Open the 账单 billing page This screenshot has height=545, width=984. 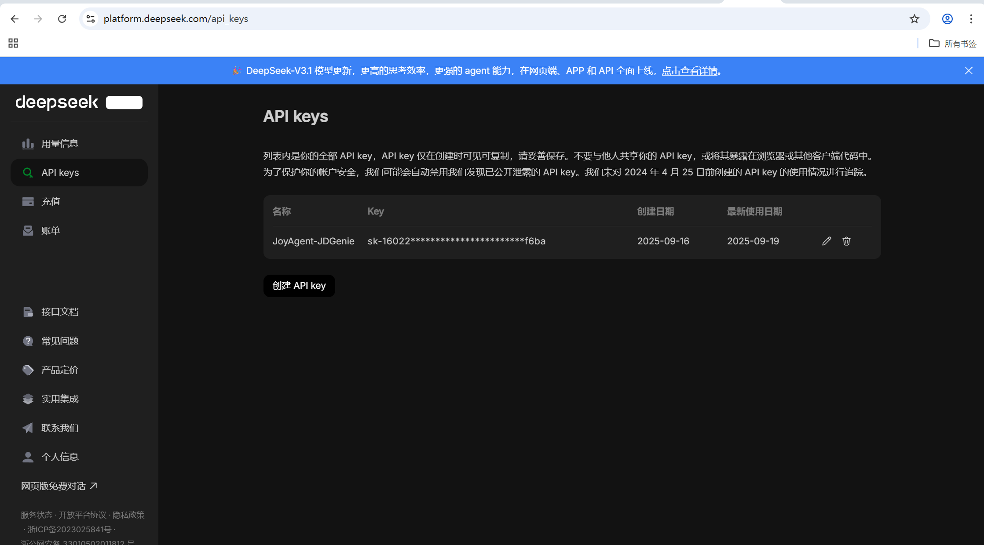(51, 230)
